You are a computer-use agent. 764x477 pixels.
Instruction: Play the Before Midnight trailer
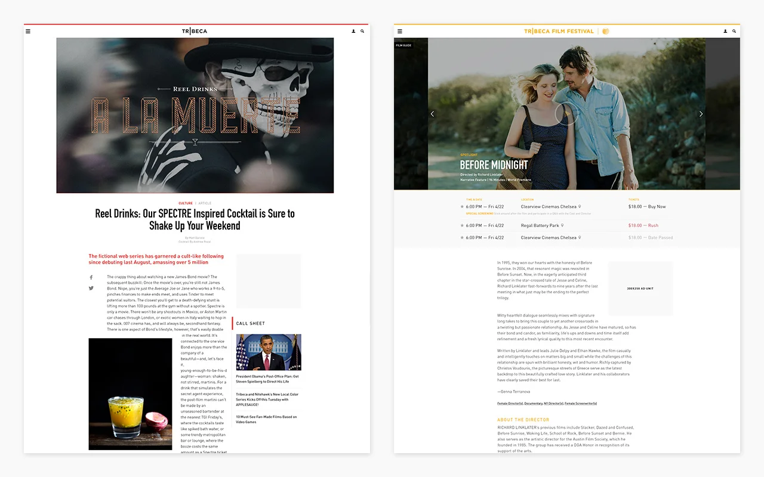point(566,114)
